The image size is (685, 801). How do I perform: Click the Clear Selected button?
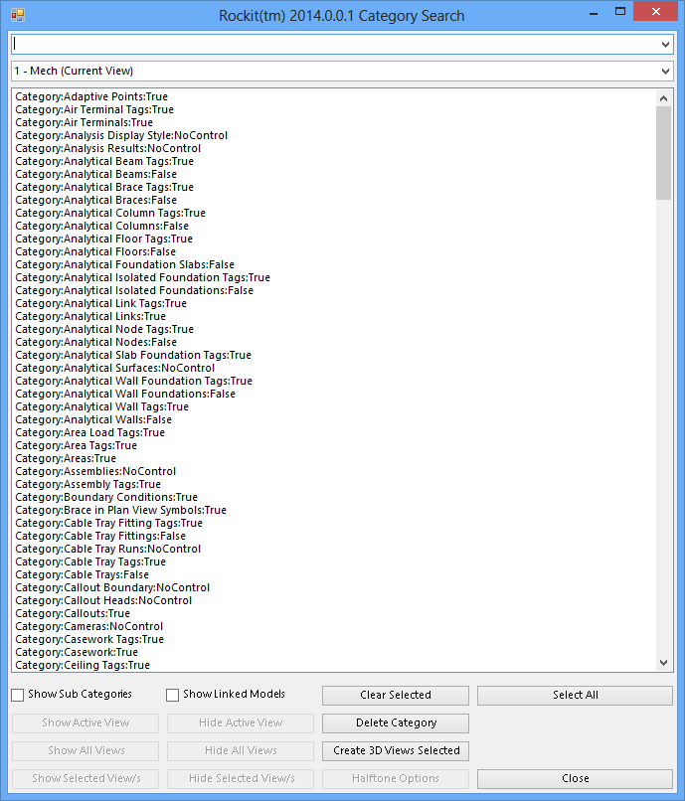click(x=396, y=696)
